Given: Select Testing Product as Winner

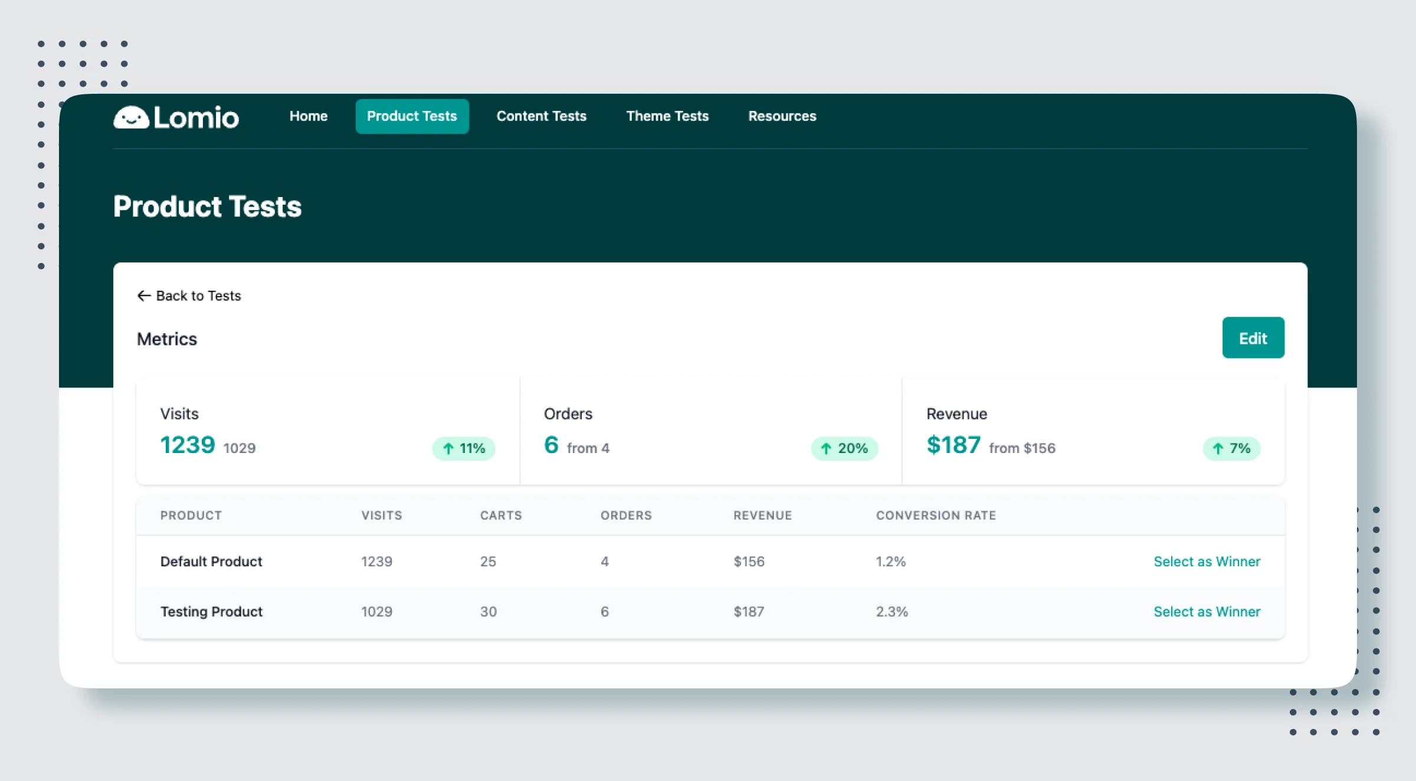Looking at the screenshot, I should 1207,612.
